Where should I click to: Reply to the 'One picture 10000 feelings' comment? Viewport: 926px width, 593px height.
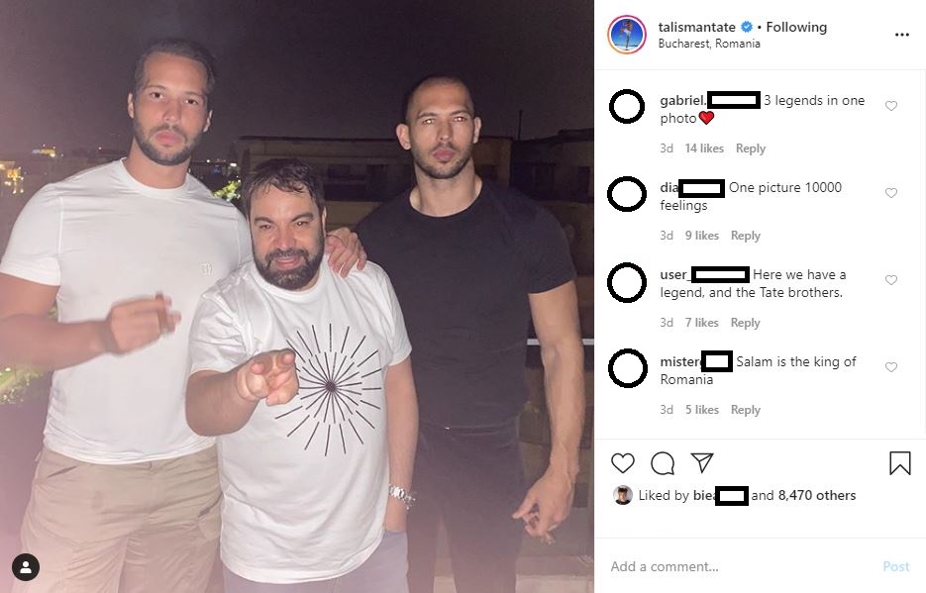746,236
